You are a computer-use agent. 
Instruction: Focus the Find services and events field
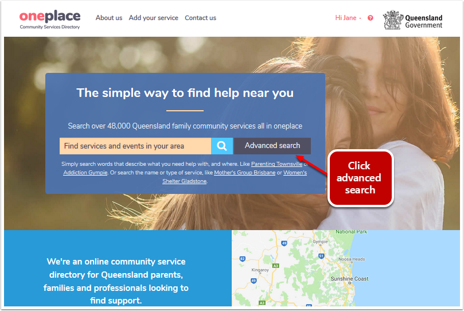(x=135, y=146)
